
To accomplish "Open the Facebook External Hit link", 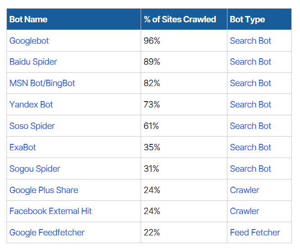I will tap(51, 211).
